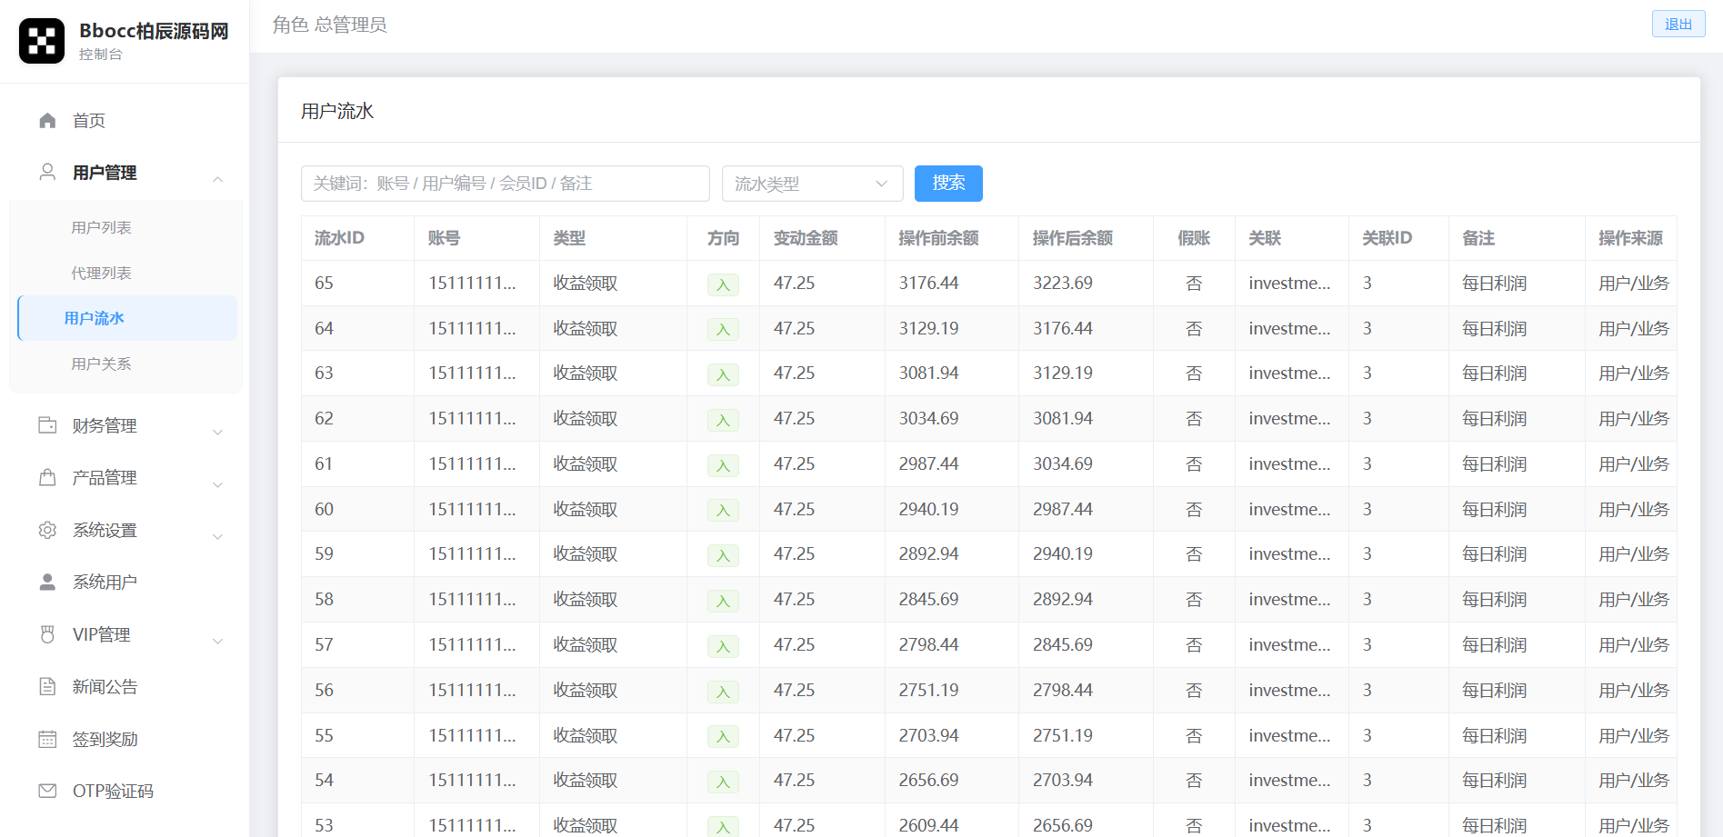
Task: Click investme... link cell in row 55
Action: click(1289, 735)
